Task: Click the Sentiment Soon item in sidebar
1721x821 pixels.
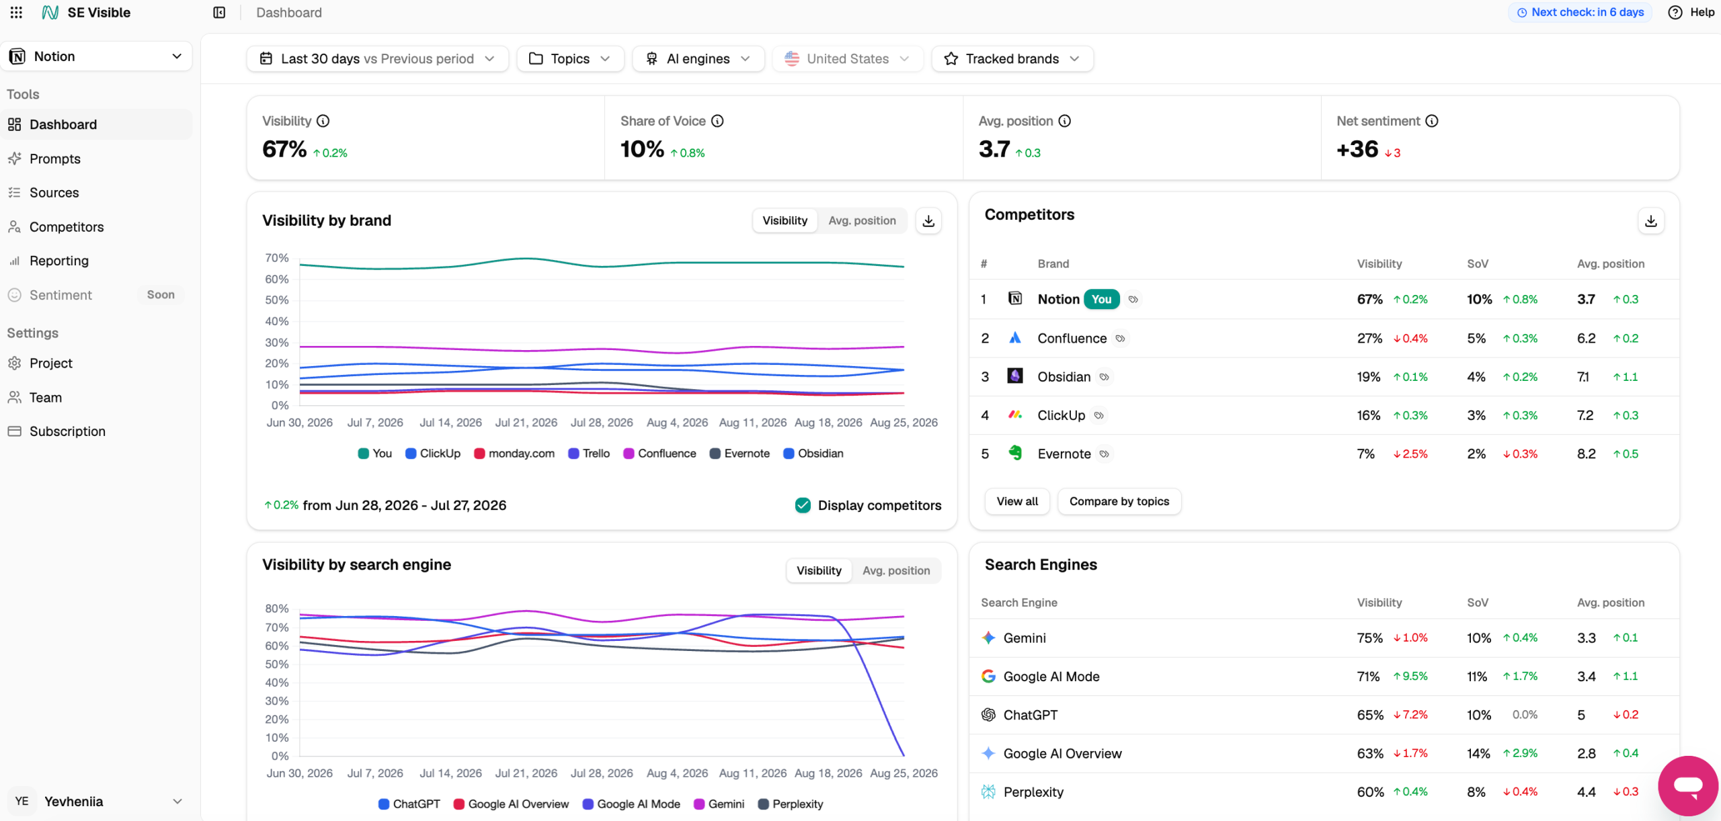Action: click(96, 295)
